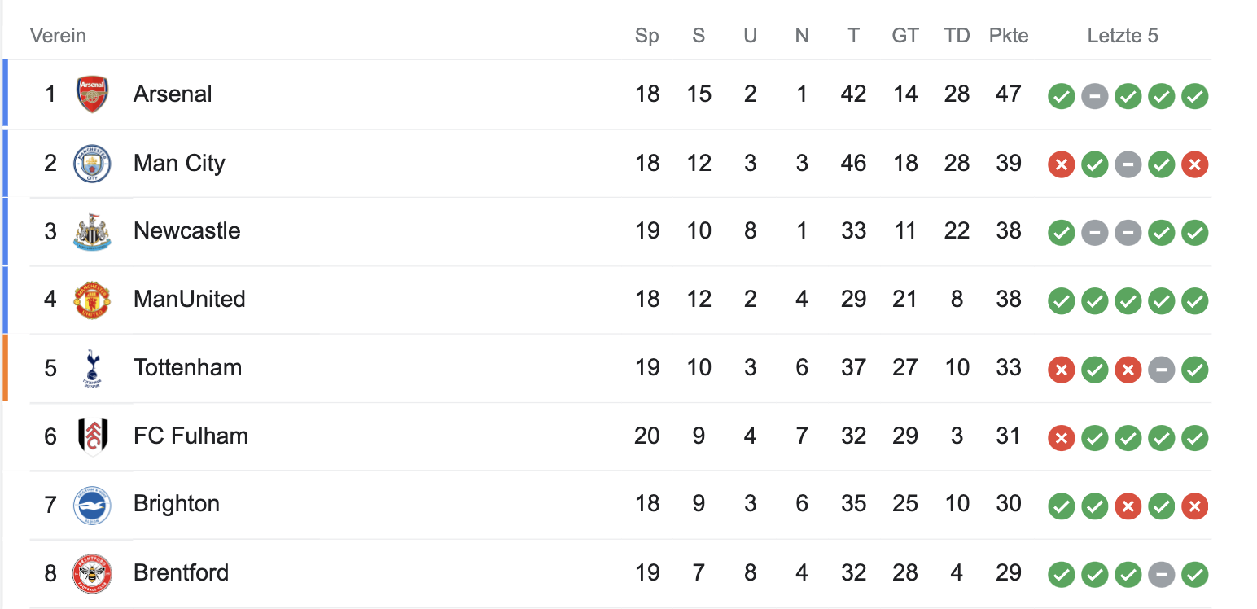Click the Letzte 5 column header
Viewport: 1257px width, 609px height.
1123,36
